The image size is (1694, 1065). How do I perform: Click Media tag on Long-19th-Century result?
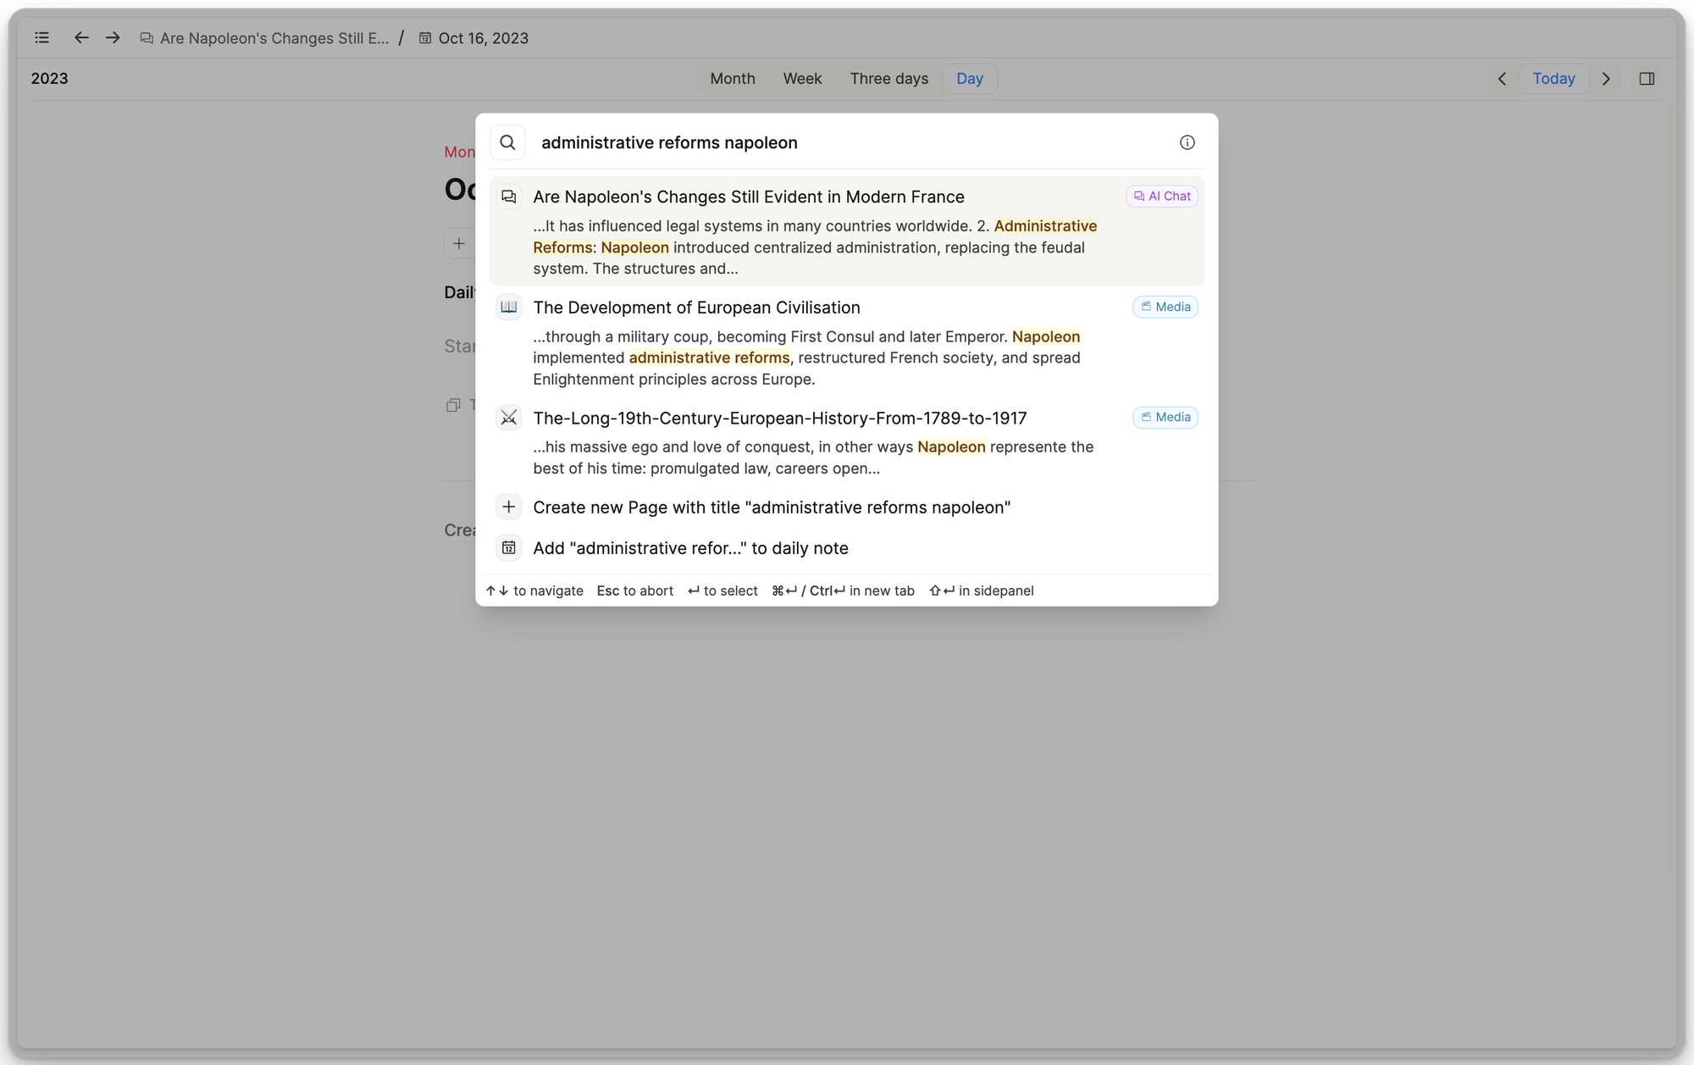click(1165, 417)
